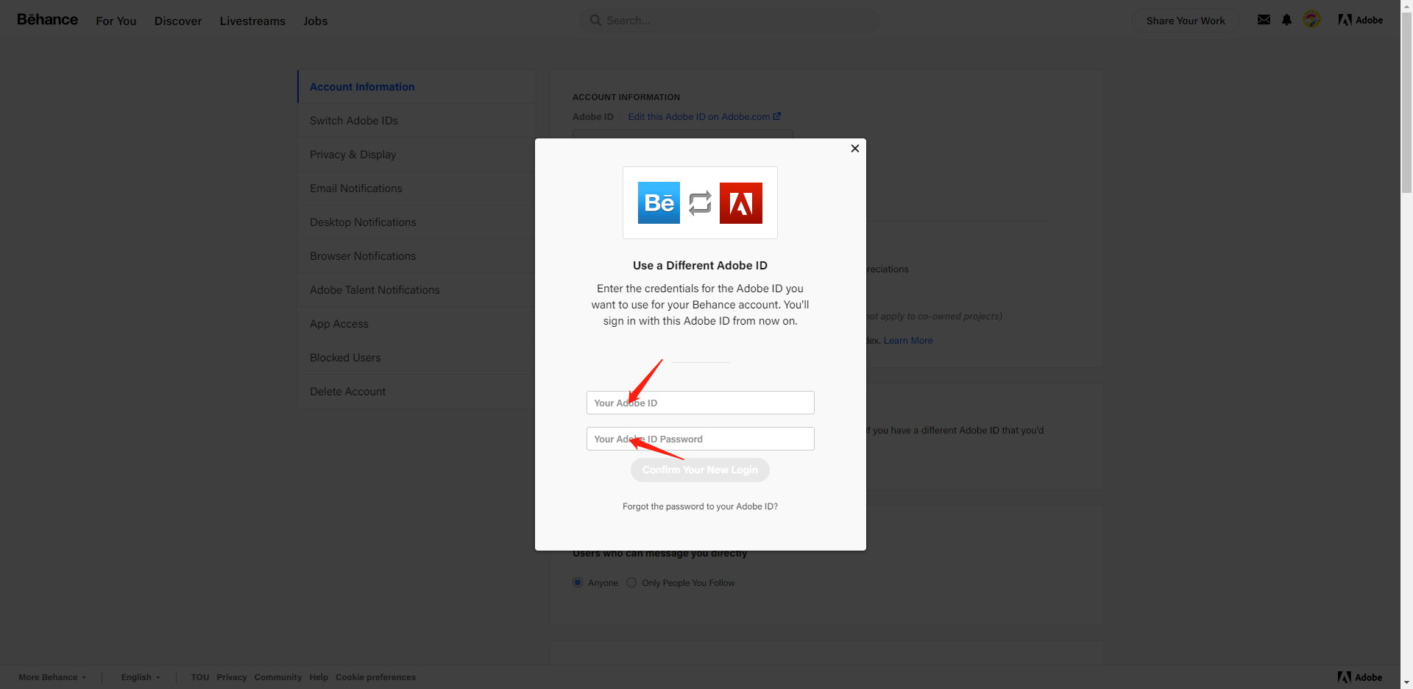This screenshot has width=1413, height=689.
Task: Click the scrollbar up arrow
Action: [1406, 6]
